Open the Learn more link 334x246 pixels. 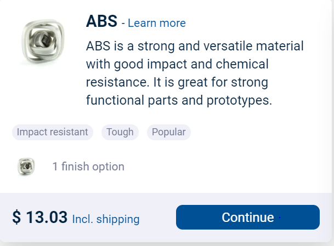157,23
